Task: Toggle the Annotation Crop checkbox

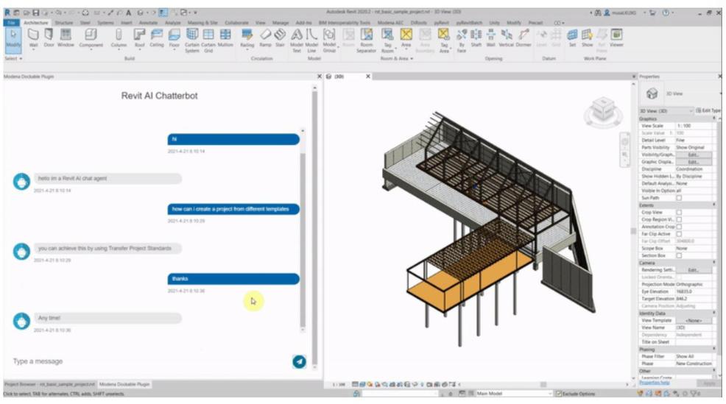Action: click(x=679, y=227)
